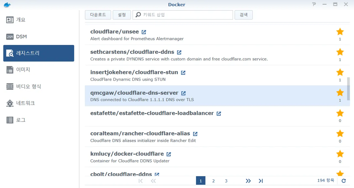This screenshot has height=188, width=354.
Task: Select kmlucy/docker-cloudflare image name
Action: pyautogui.click(x=127, y=154)
